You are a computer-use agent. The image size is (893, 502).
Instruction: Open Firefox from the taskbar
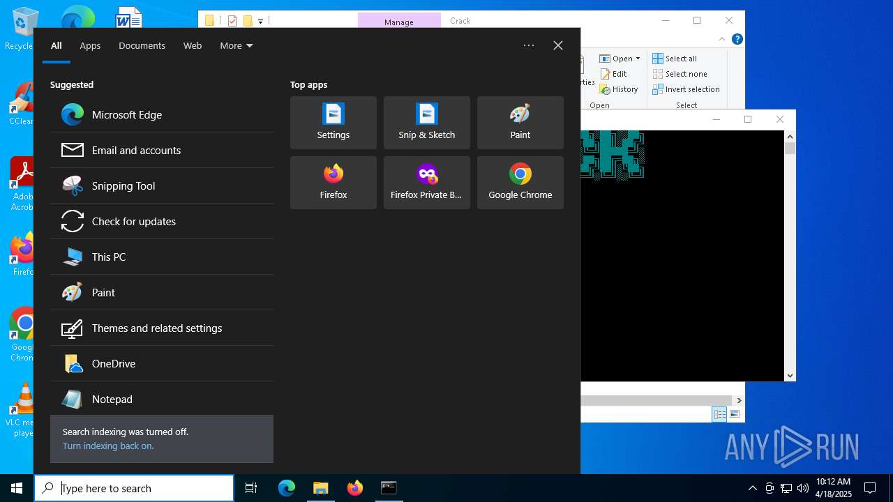tap(355, 488)
